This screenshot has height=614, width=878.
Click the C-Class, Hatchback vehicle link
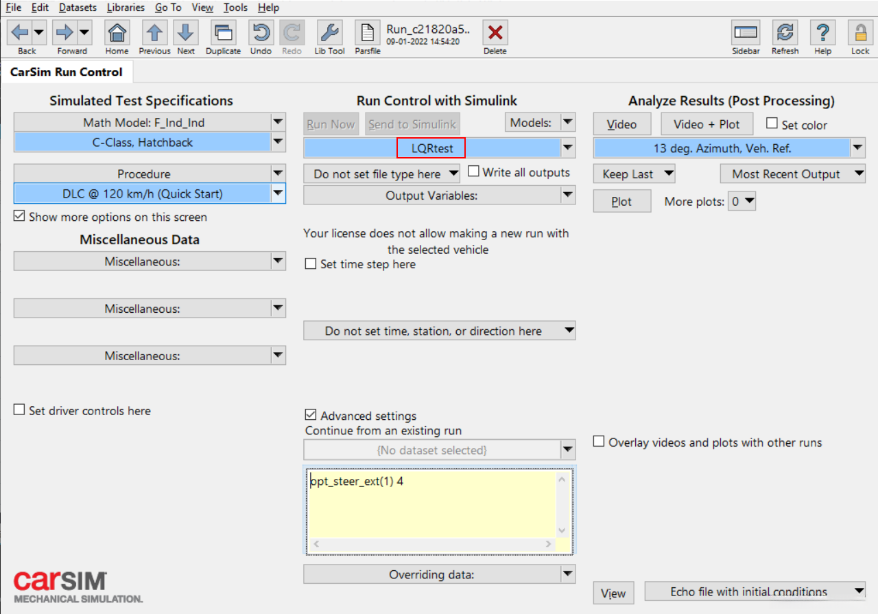tap(143, 143)
